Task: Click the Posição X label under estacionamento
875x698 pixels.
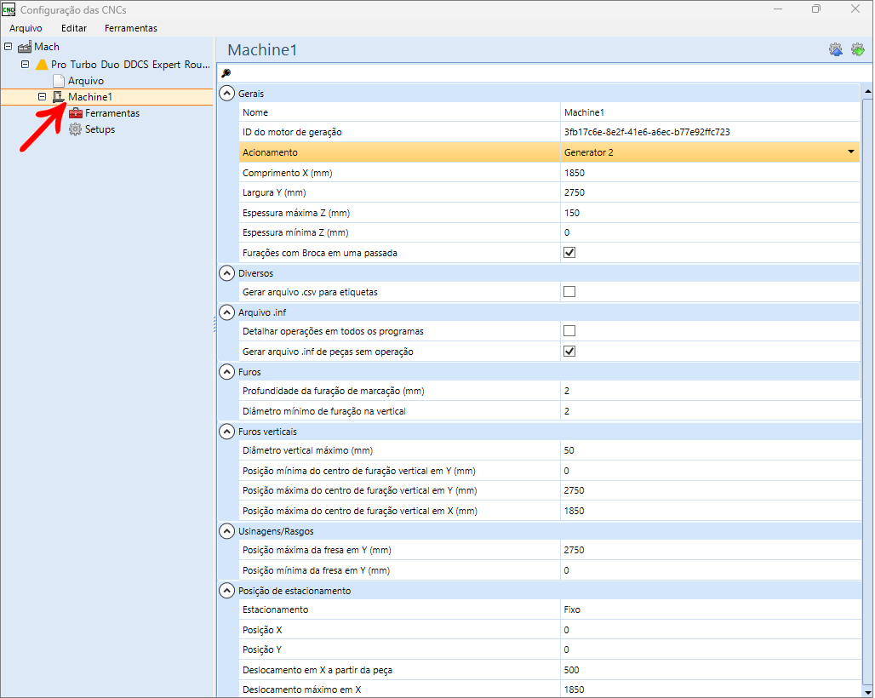Action: [262, 630]
